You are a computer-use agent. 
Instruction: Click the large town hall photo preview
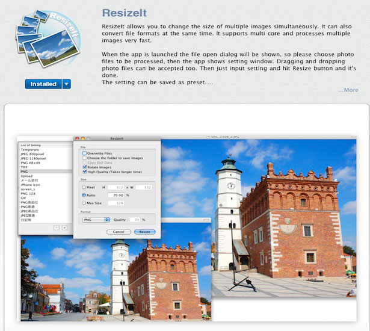(284, 218)
